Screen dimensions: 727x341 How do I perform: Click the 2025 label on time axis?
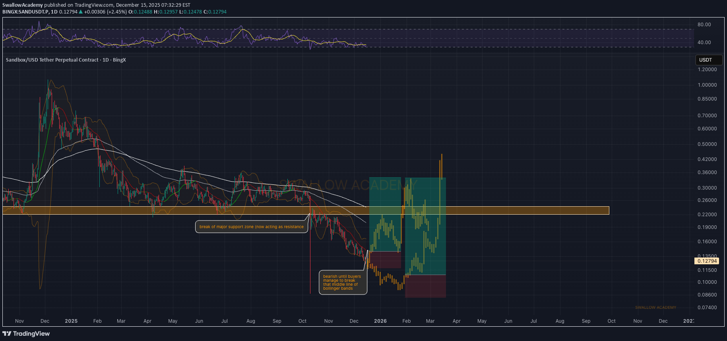[x=71, y=321]
